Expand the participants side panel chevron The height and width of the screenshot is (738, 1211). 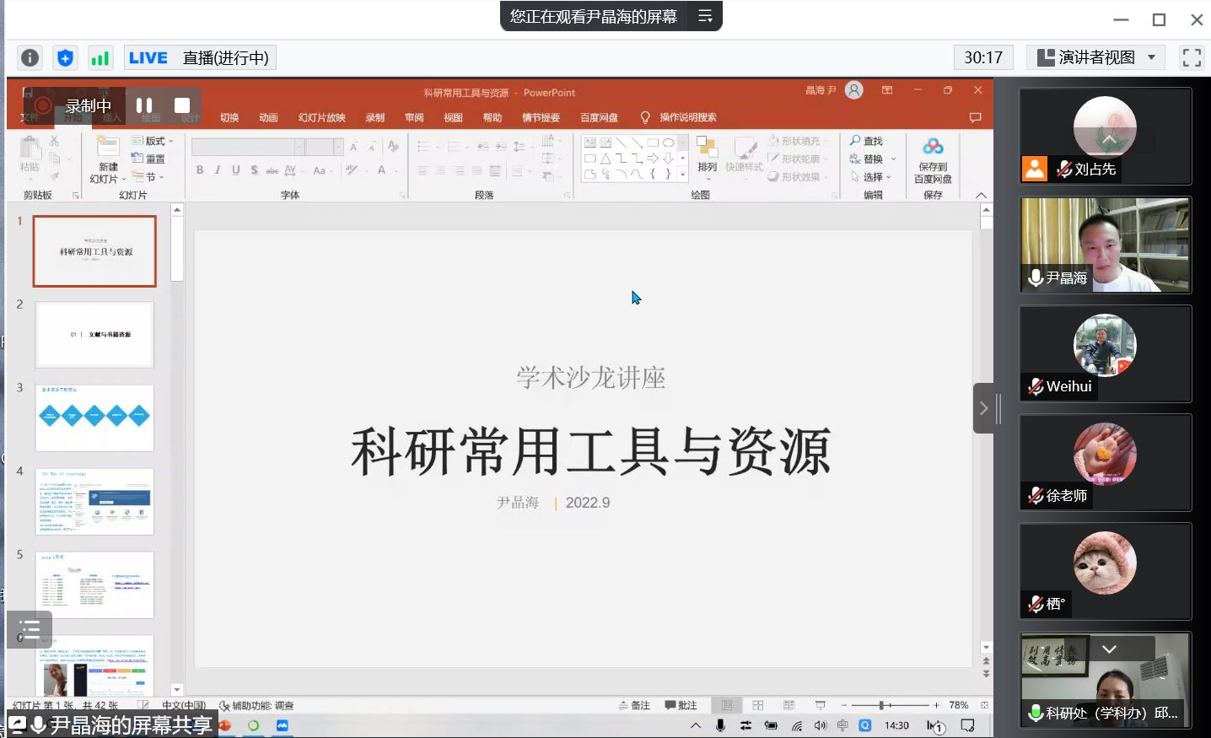pos(983,408)
